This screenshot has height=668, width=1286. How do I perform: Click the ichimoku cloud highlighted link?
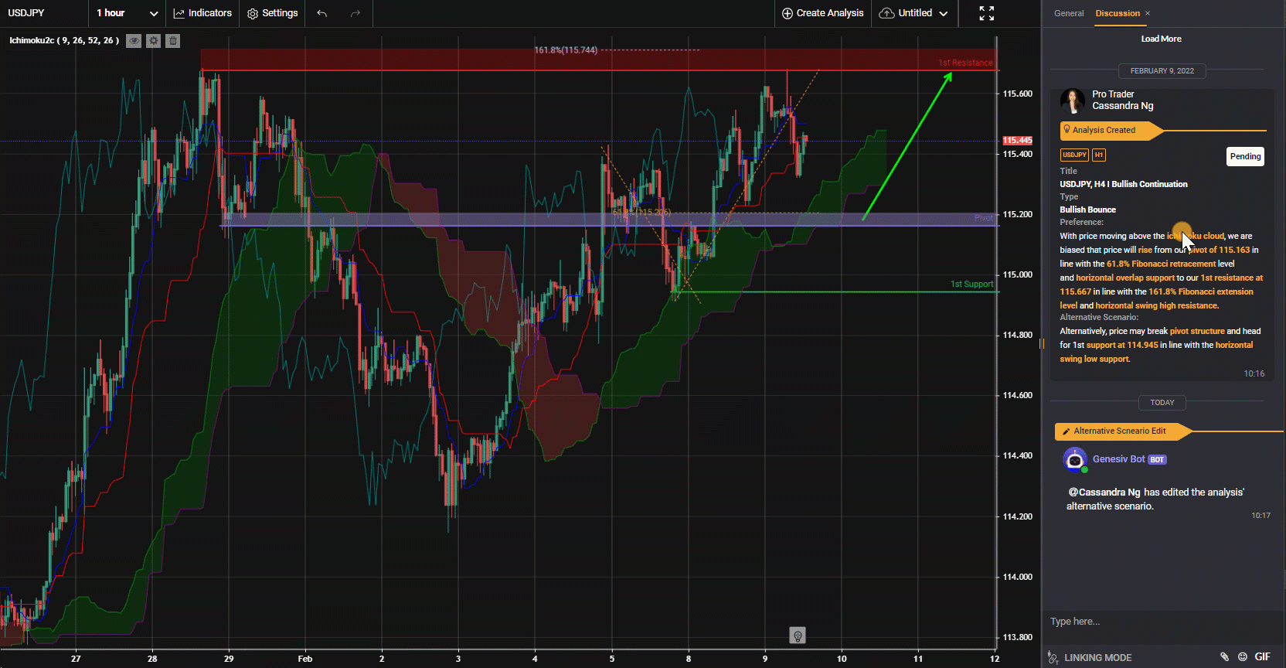coord(1196,236)
